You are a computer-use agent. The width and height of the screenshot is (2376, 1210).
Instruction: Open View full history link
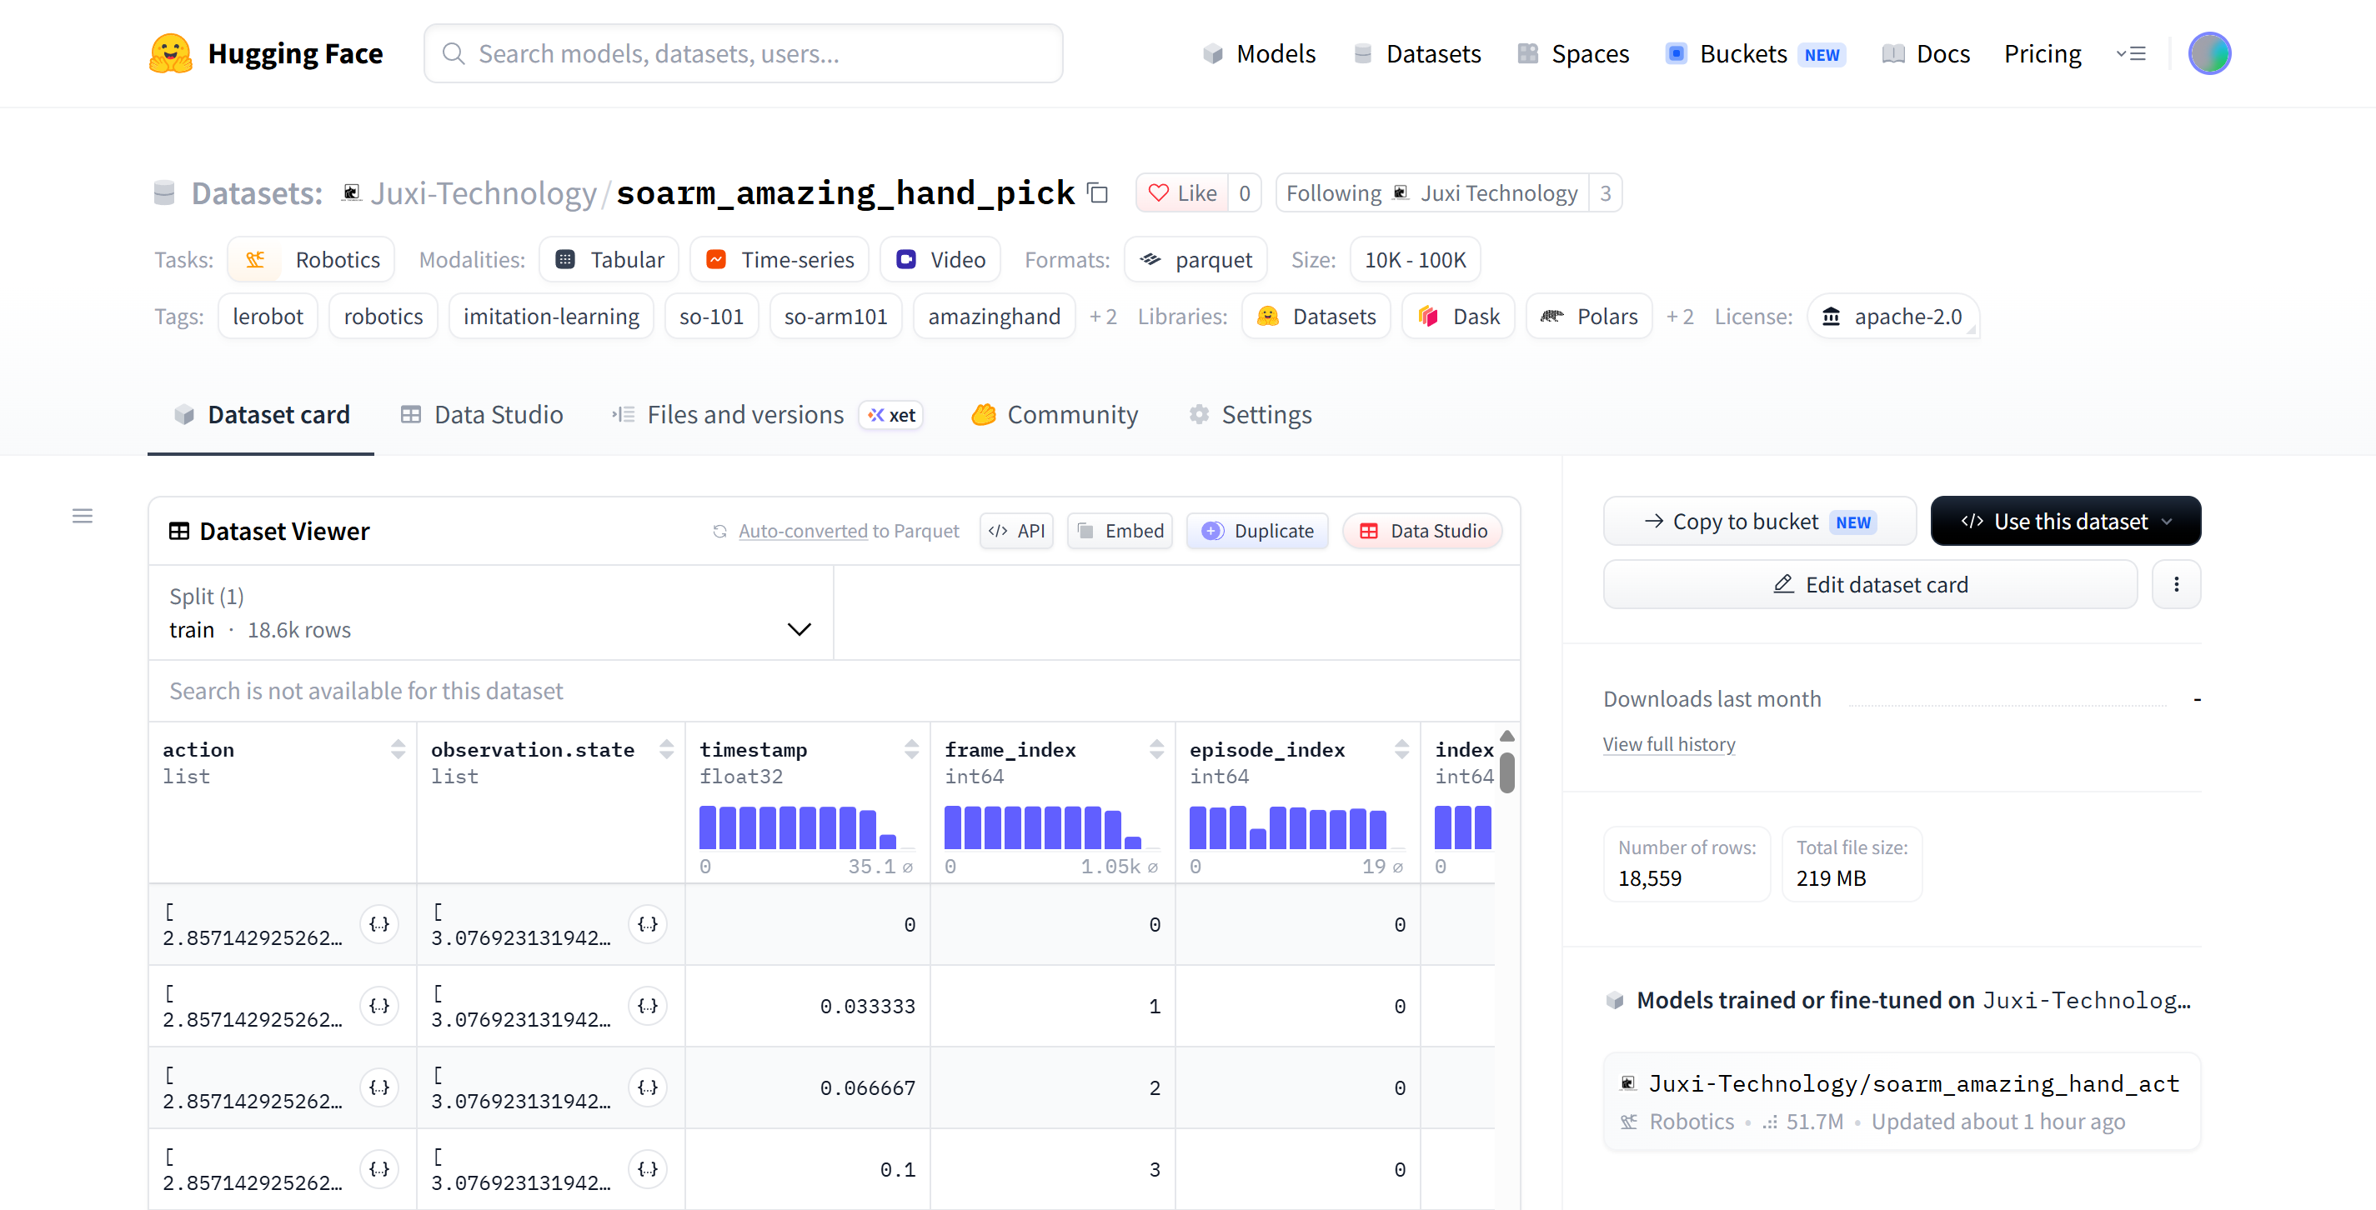point(1670,744)
